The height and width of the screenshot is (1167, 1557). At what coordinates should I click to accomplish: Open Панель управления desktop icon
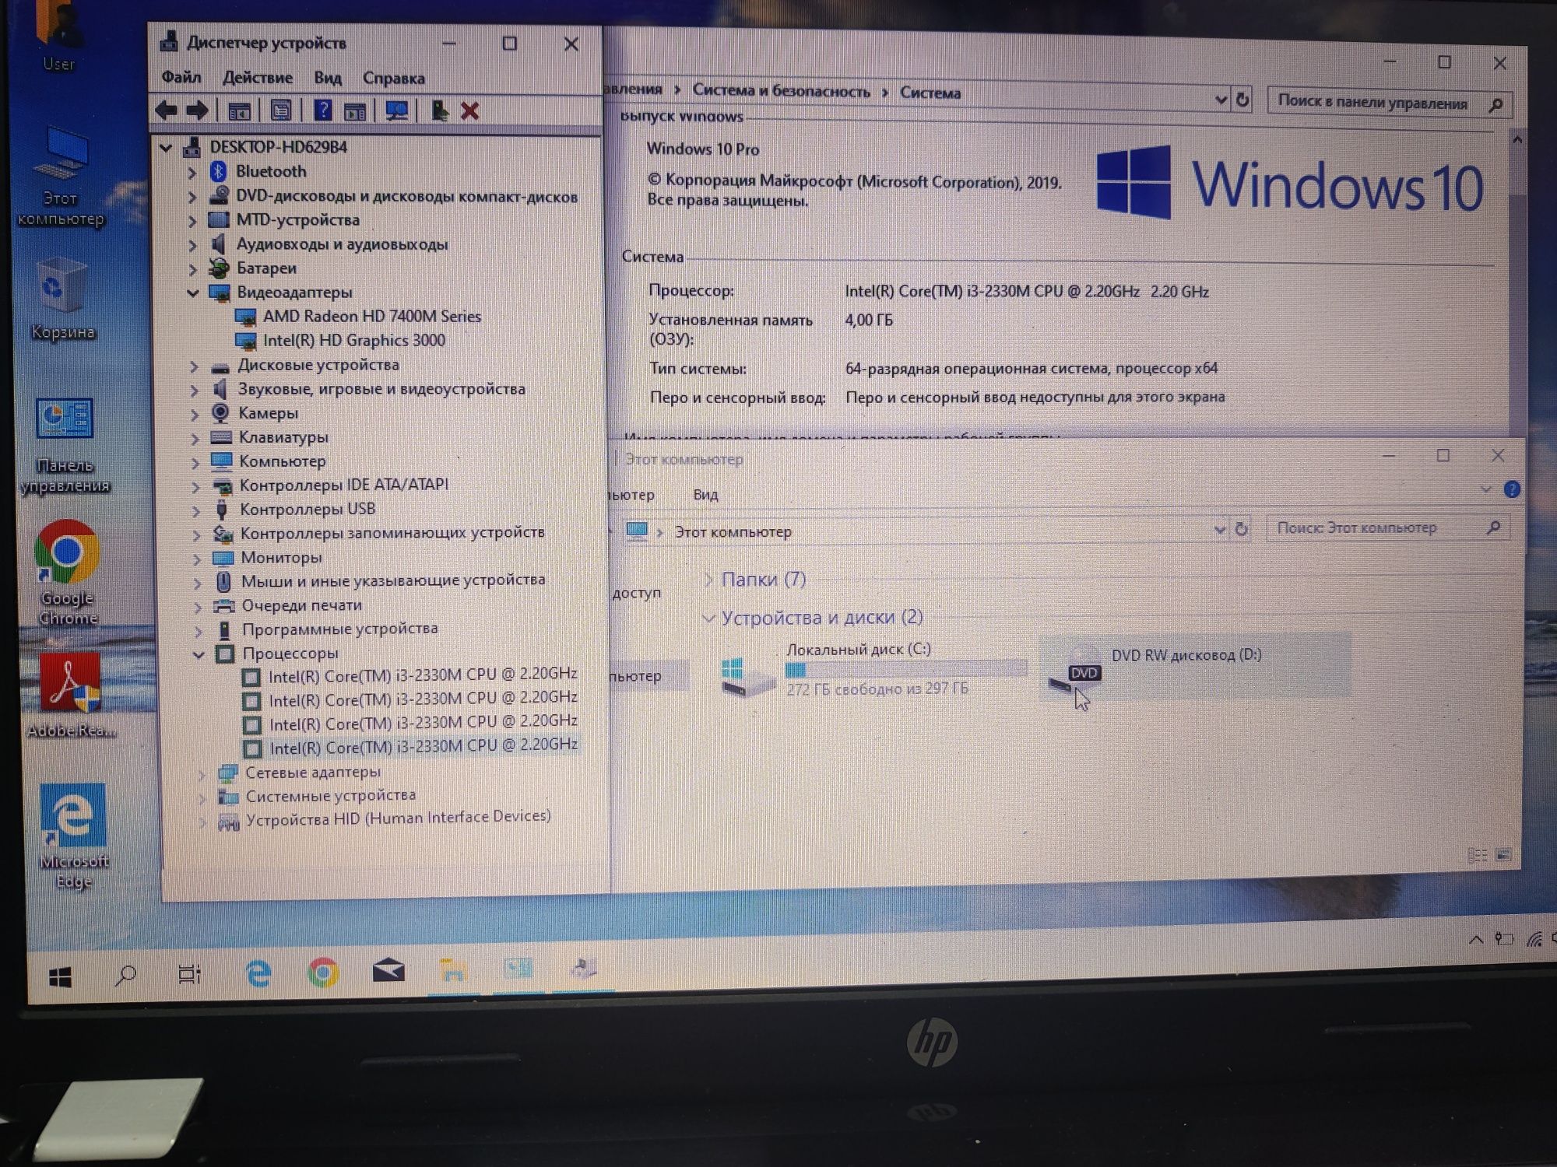65,445
